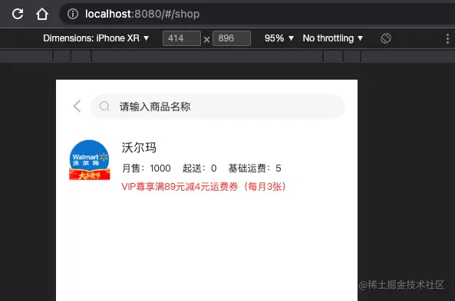Open the Walmart shop logo image

89,160
